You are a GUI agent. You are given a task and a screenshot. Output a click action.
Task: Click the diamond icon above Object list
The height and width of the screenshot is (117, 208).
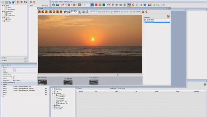click(31, 2)
